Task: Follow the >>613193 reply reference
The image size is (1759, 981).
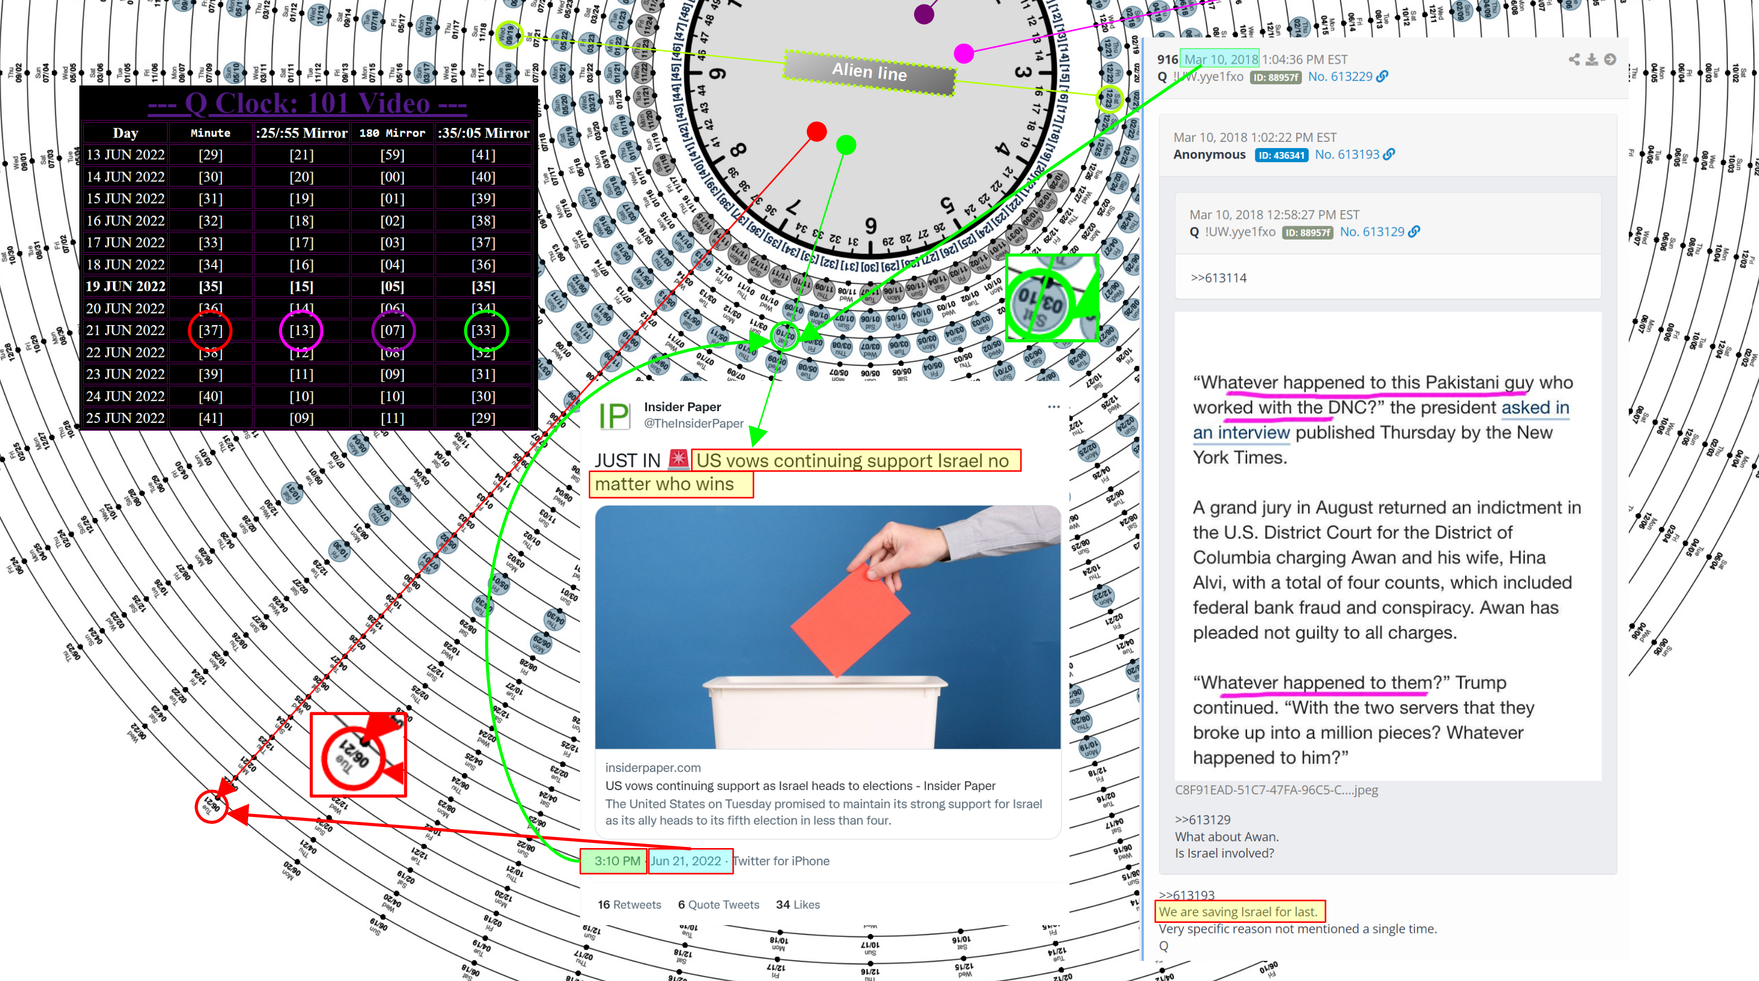Action: point(1187,895)
